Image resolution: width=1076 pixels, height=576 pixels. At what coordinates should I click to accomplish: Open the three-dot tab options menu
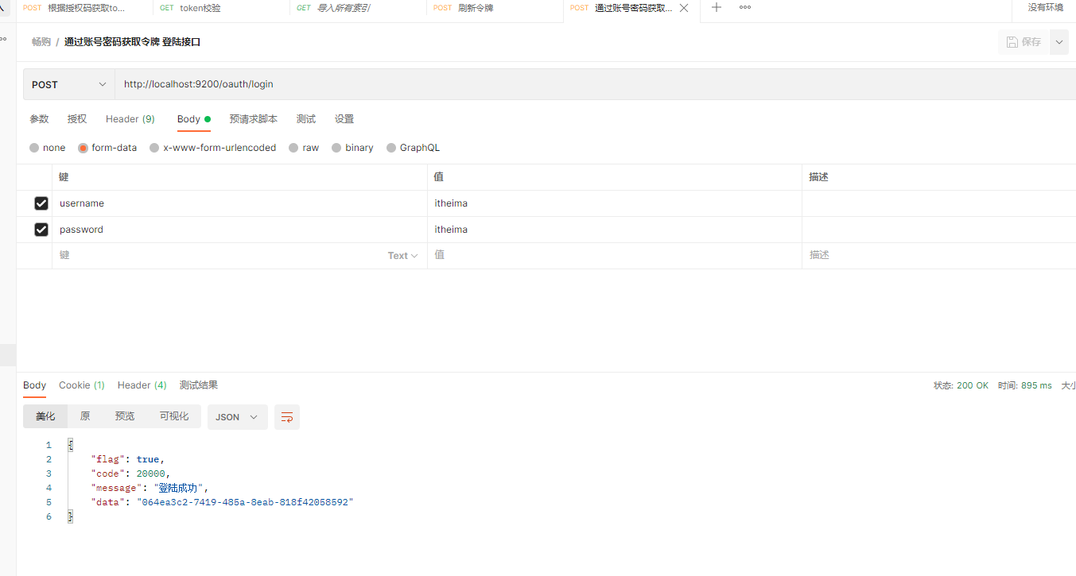pyautogui.click(x=745, y=7)
